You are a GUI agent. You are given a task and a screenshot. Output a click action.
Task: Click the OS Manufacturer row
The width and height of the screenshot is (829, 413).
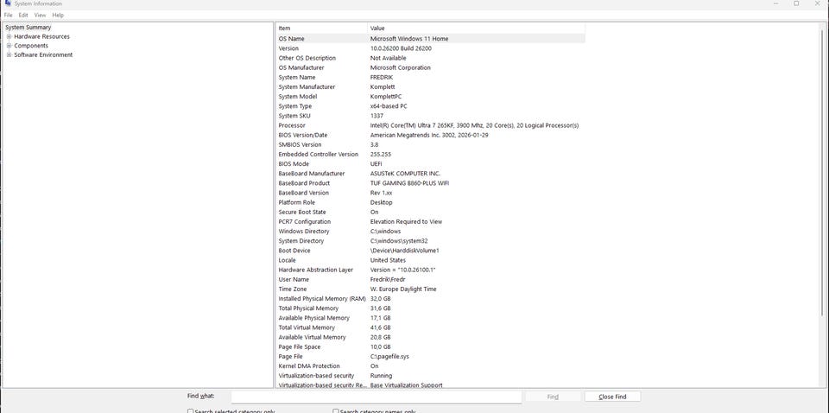coord(430,67)
